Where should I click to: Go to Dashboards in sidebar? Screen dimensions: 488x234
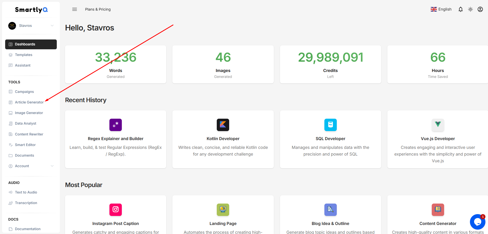point(31,44)
